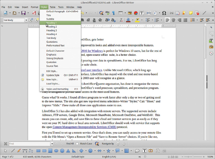Expand the Open file dropdown arrow

19,13
